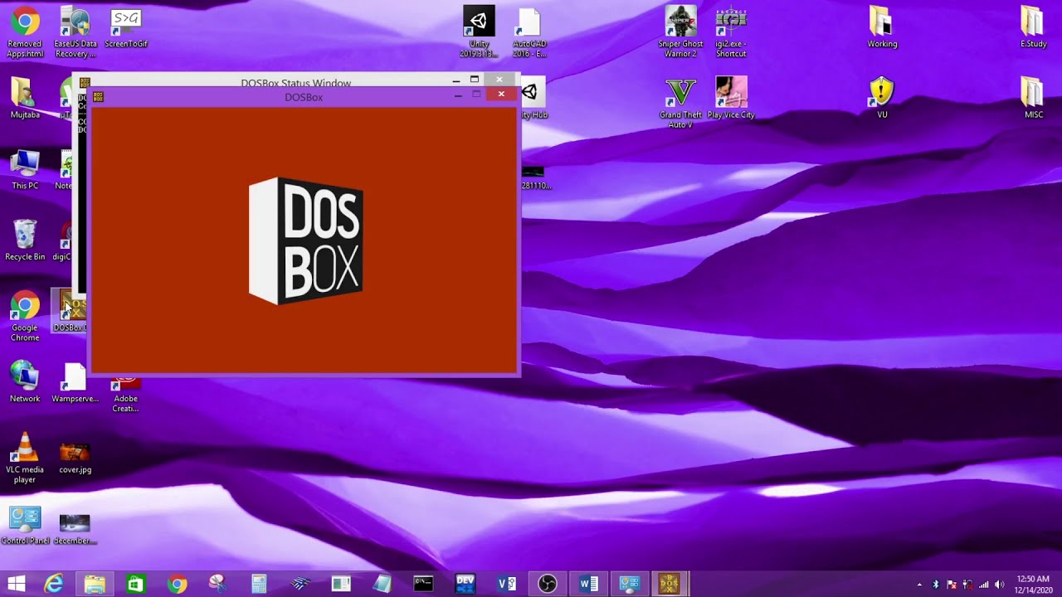Select the ScreenToGif desktop shortcut
The image size is (1062, 597).
click(x=126, y=28)
